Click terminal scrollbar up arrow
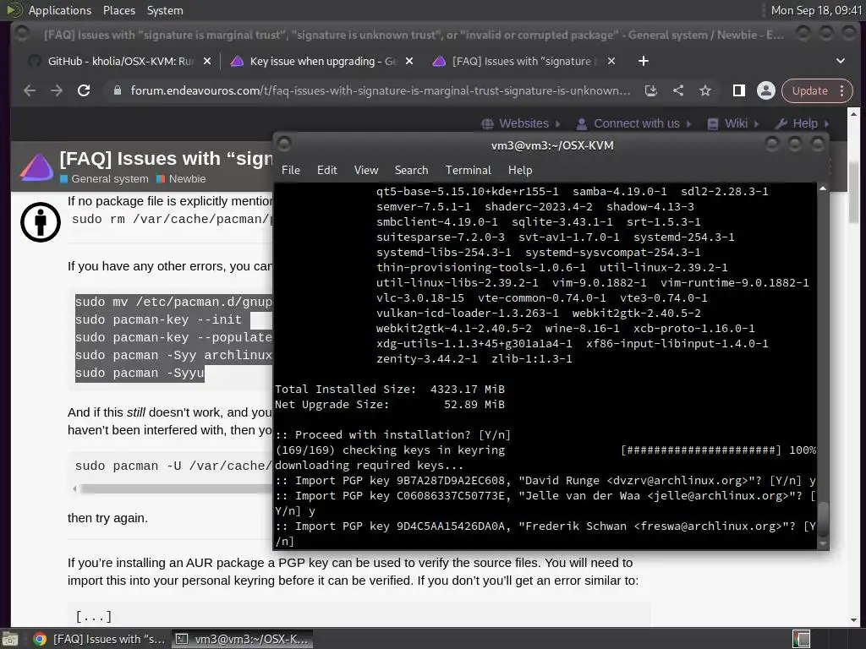866x649 pixels. click(x=823, y=188)
